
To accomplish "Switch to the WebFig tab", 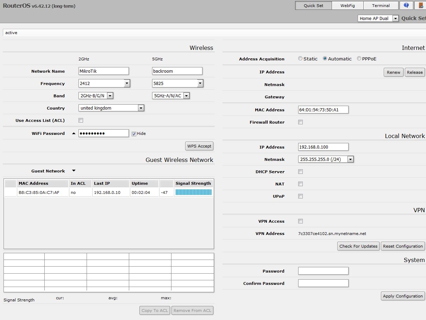I will coord(347,6).
